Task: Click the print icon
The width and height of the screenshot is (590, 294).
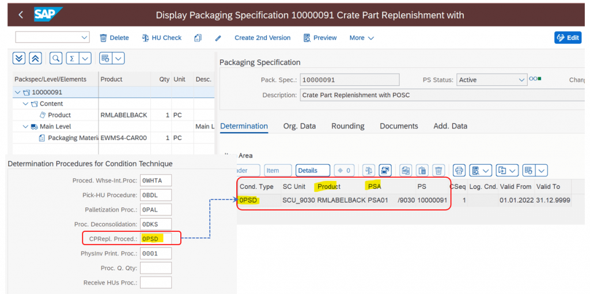Action: click(459, 171)
